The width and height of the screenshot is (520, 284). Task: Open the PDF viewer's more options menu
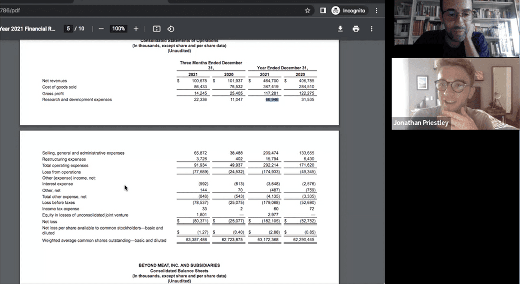pyautogui.click(x=372, y=29)
